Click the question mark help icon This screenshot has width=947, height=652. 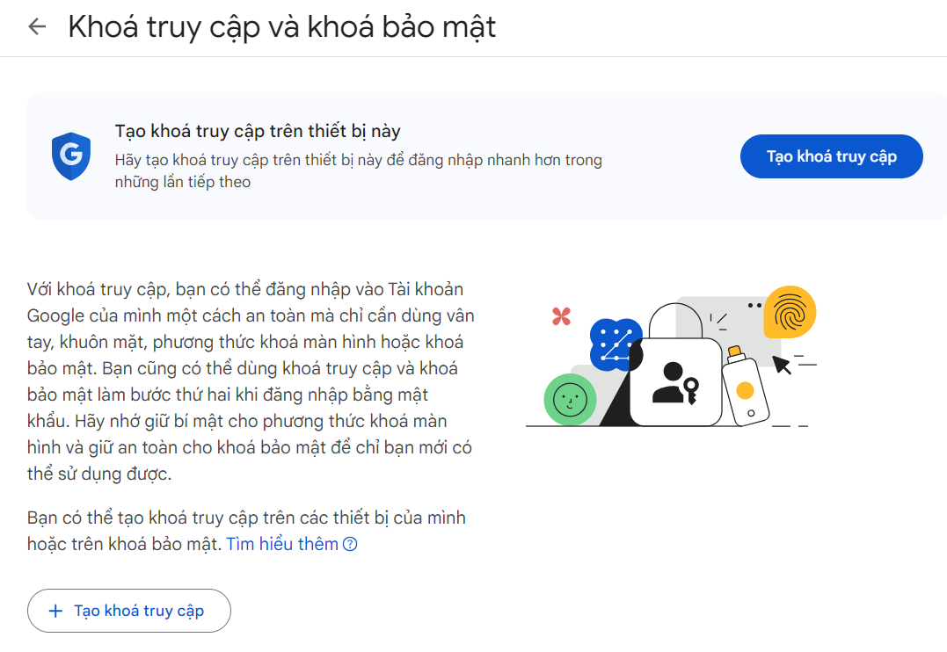click(x=350, y=545)
